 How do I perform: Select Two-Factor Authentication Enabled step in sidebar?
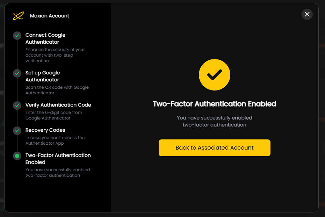coord(58,159)
